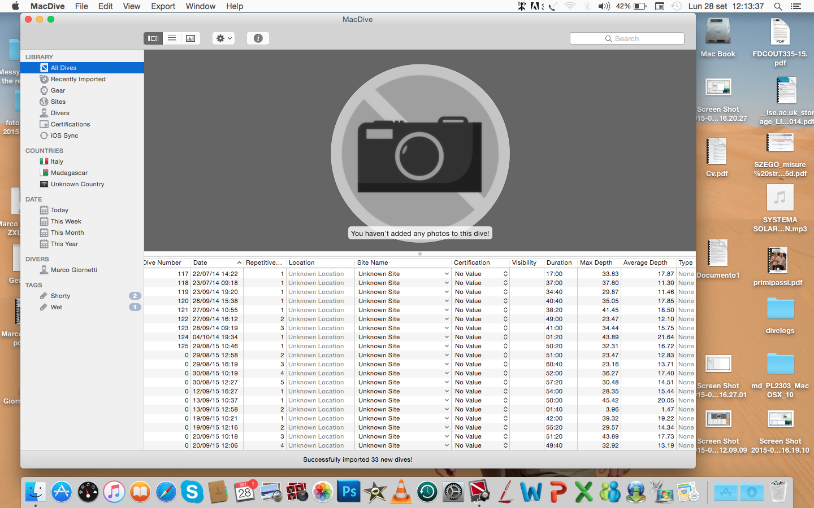This screenshot has height=508, width=814.
Task: Switch to the chart view mode icon
Action: coord(190,38)
